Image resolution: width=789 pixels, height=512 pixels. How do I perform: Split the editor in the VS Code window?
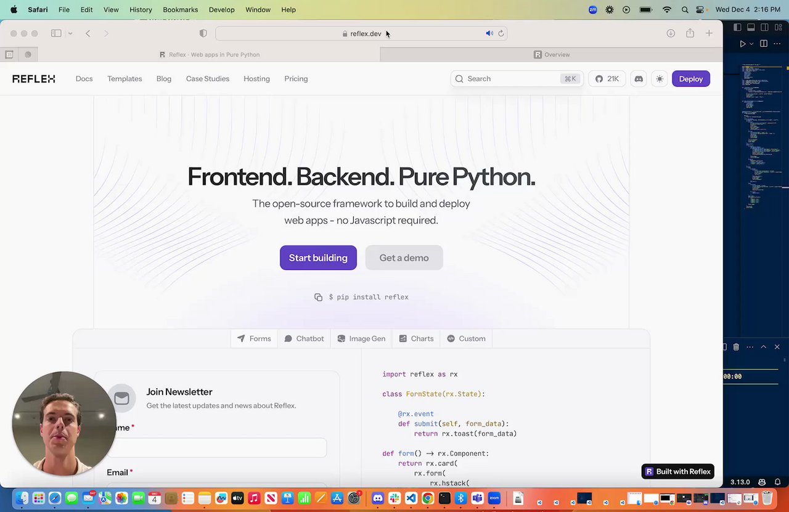pyautogui.click(x=764, y=44)
